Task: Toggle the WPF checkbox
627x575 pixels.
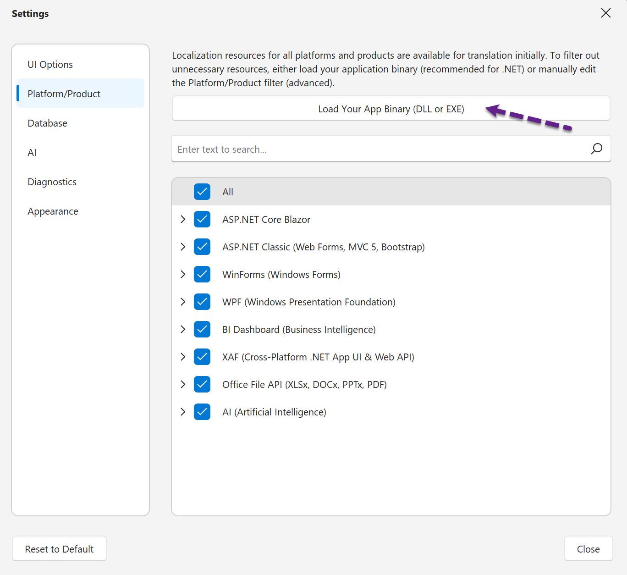Action: (x=202, y=302)
